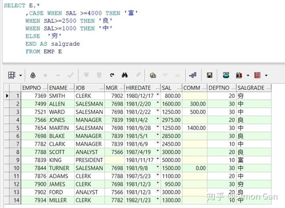Click the black curved refresh arrow icon

pos(112,75)
